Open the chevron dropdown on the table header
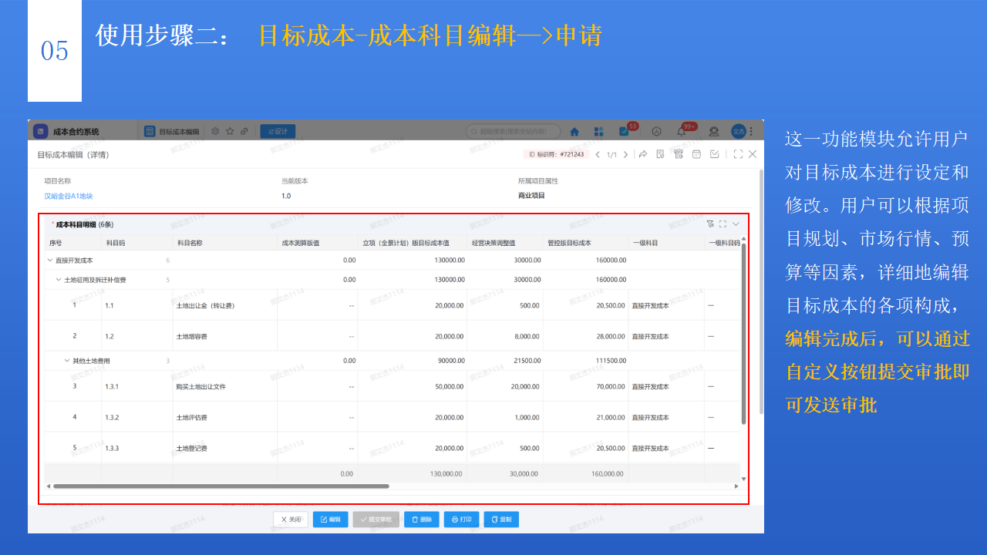The image size is (987, 555). [736, 224]
